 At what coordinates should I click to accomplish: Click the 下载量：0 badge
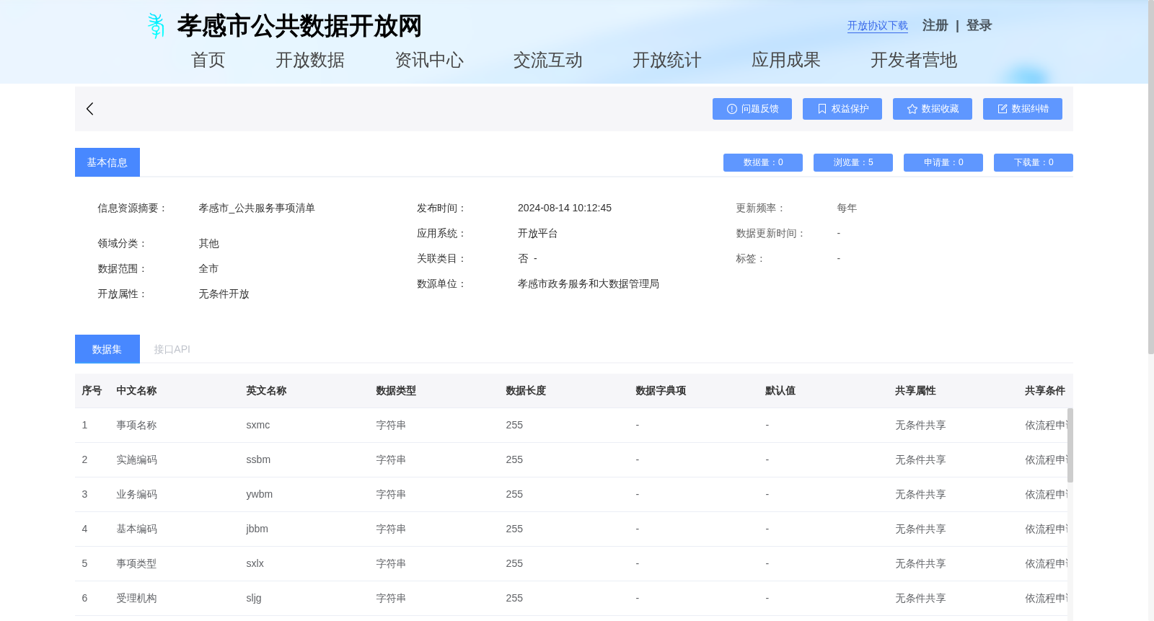pos(1034,162)
